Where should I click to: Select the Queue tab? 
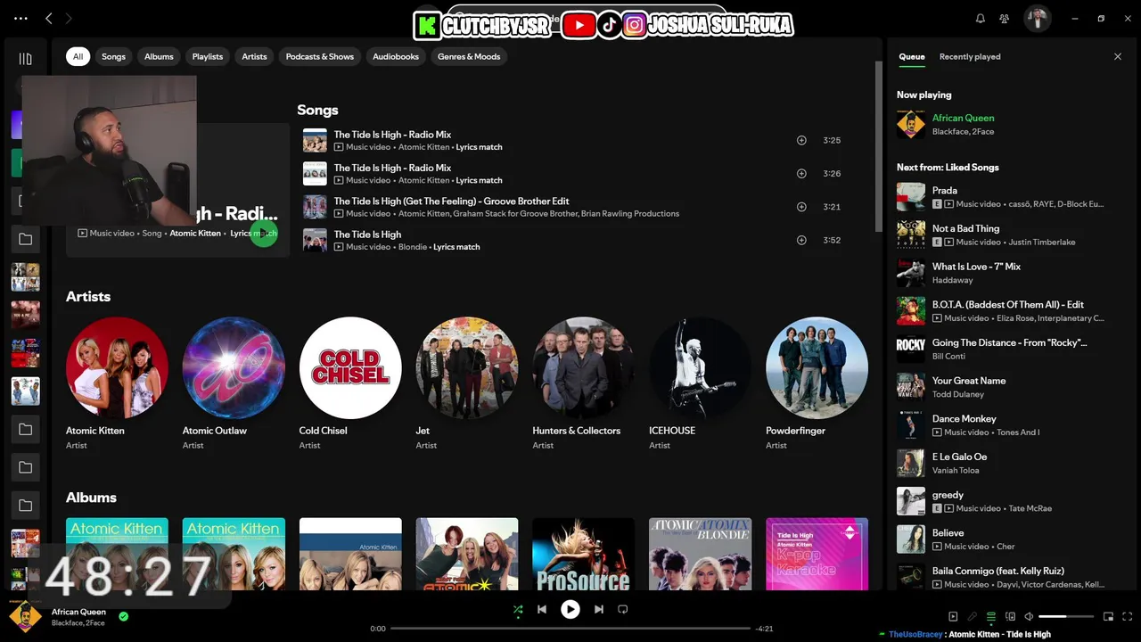click(911, 57)
